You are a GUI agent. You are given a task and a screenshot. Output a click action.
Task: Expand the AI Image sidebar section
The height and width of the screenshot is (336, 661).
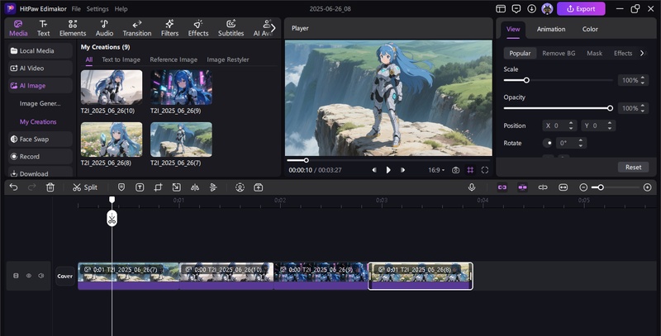[40, 86]
